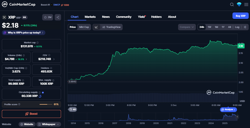250x128 pixels.
Task: Share XRP page via share icon
Action: point(58,17)
